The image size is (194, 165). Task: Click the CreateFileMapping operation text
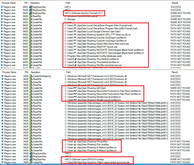pos(42,76)
